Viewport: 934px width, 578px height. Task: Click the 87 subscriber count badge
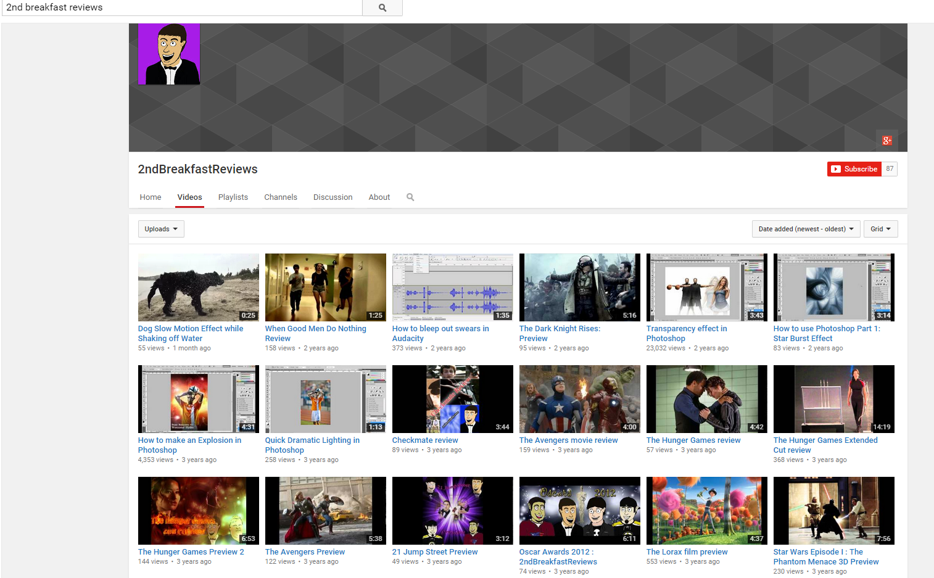click(x=890, y=169)
